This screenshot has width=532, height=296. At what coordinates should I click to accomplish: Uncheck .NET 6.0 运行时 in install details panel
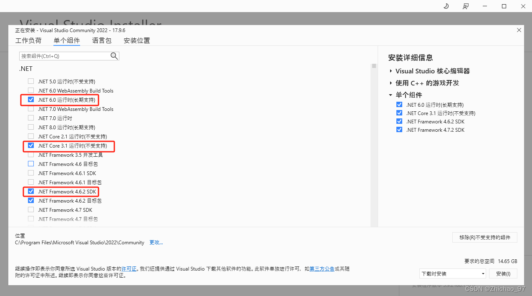(x=399, y=105)
